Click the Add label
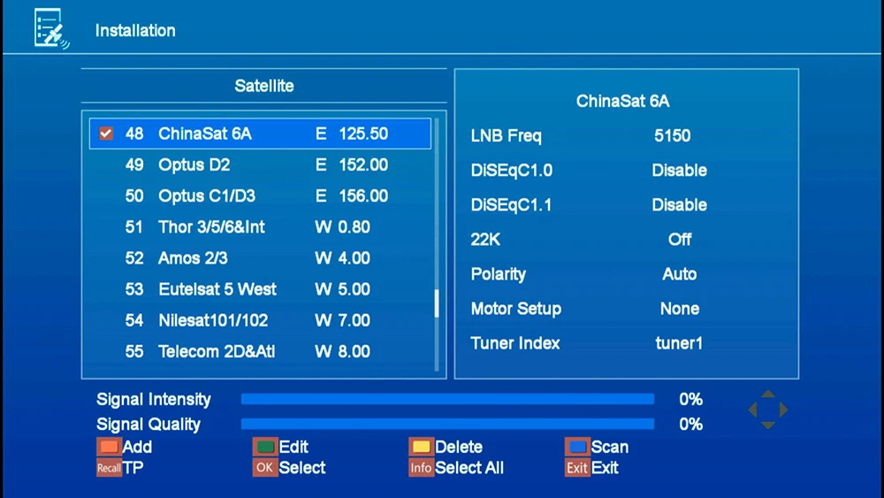884x498 pixels. click(x=137, y=447)
